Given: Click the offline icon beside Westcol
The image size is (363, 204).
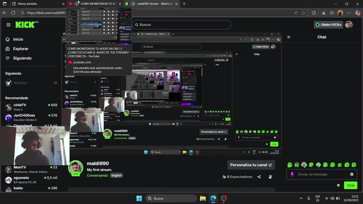Looking at the screenshot, I should (x=56, y=83).
